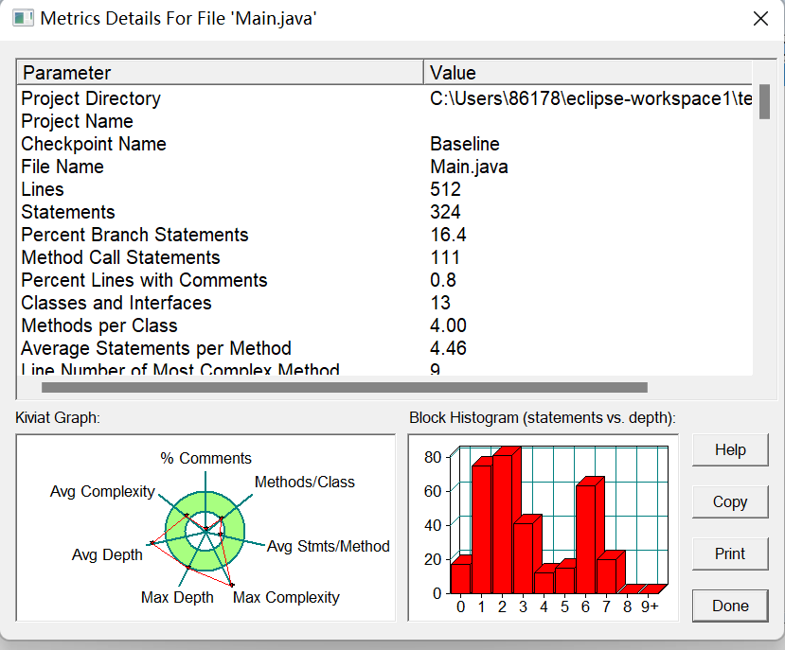The height and width of the screenshot is (650, 785).
Task: Click the Methods/Class label
Action: pos(304,482)
